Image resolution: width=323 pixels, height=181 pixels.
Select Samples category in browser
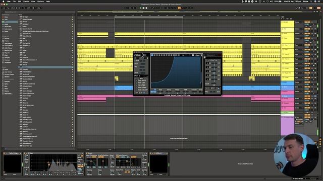click(x=7, y=58)
